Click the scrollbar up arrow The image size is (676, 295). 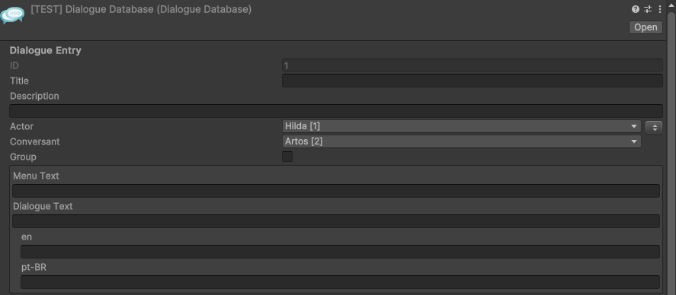point(671,4)
